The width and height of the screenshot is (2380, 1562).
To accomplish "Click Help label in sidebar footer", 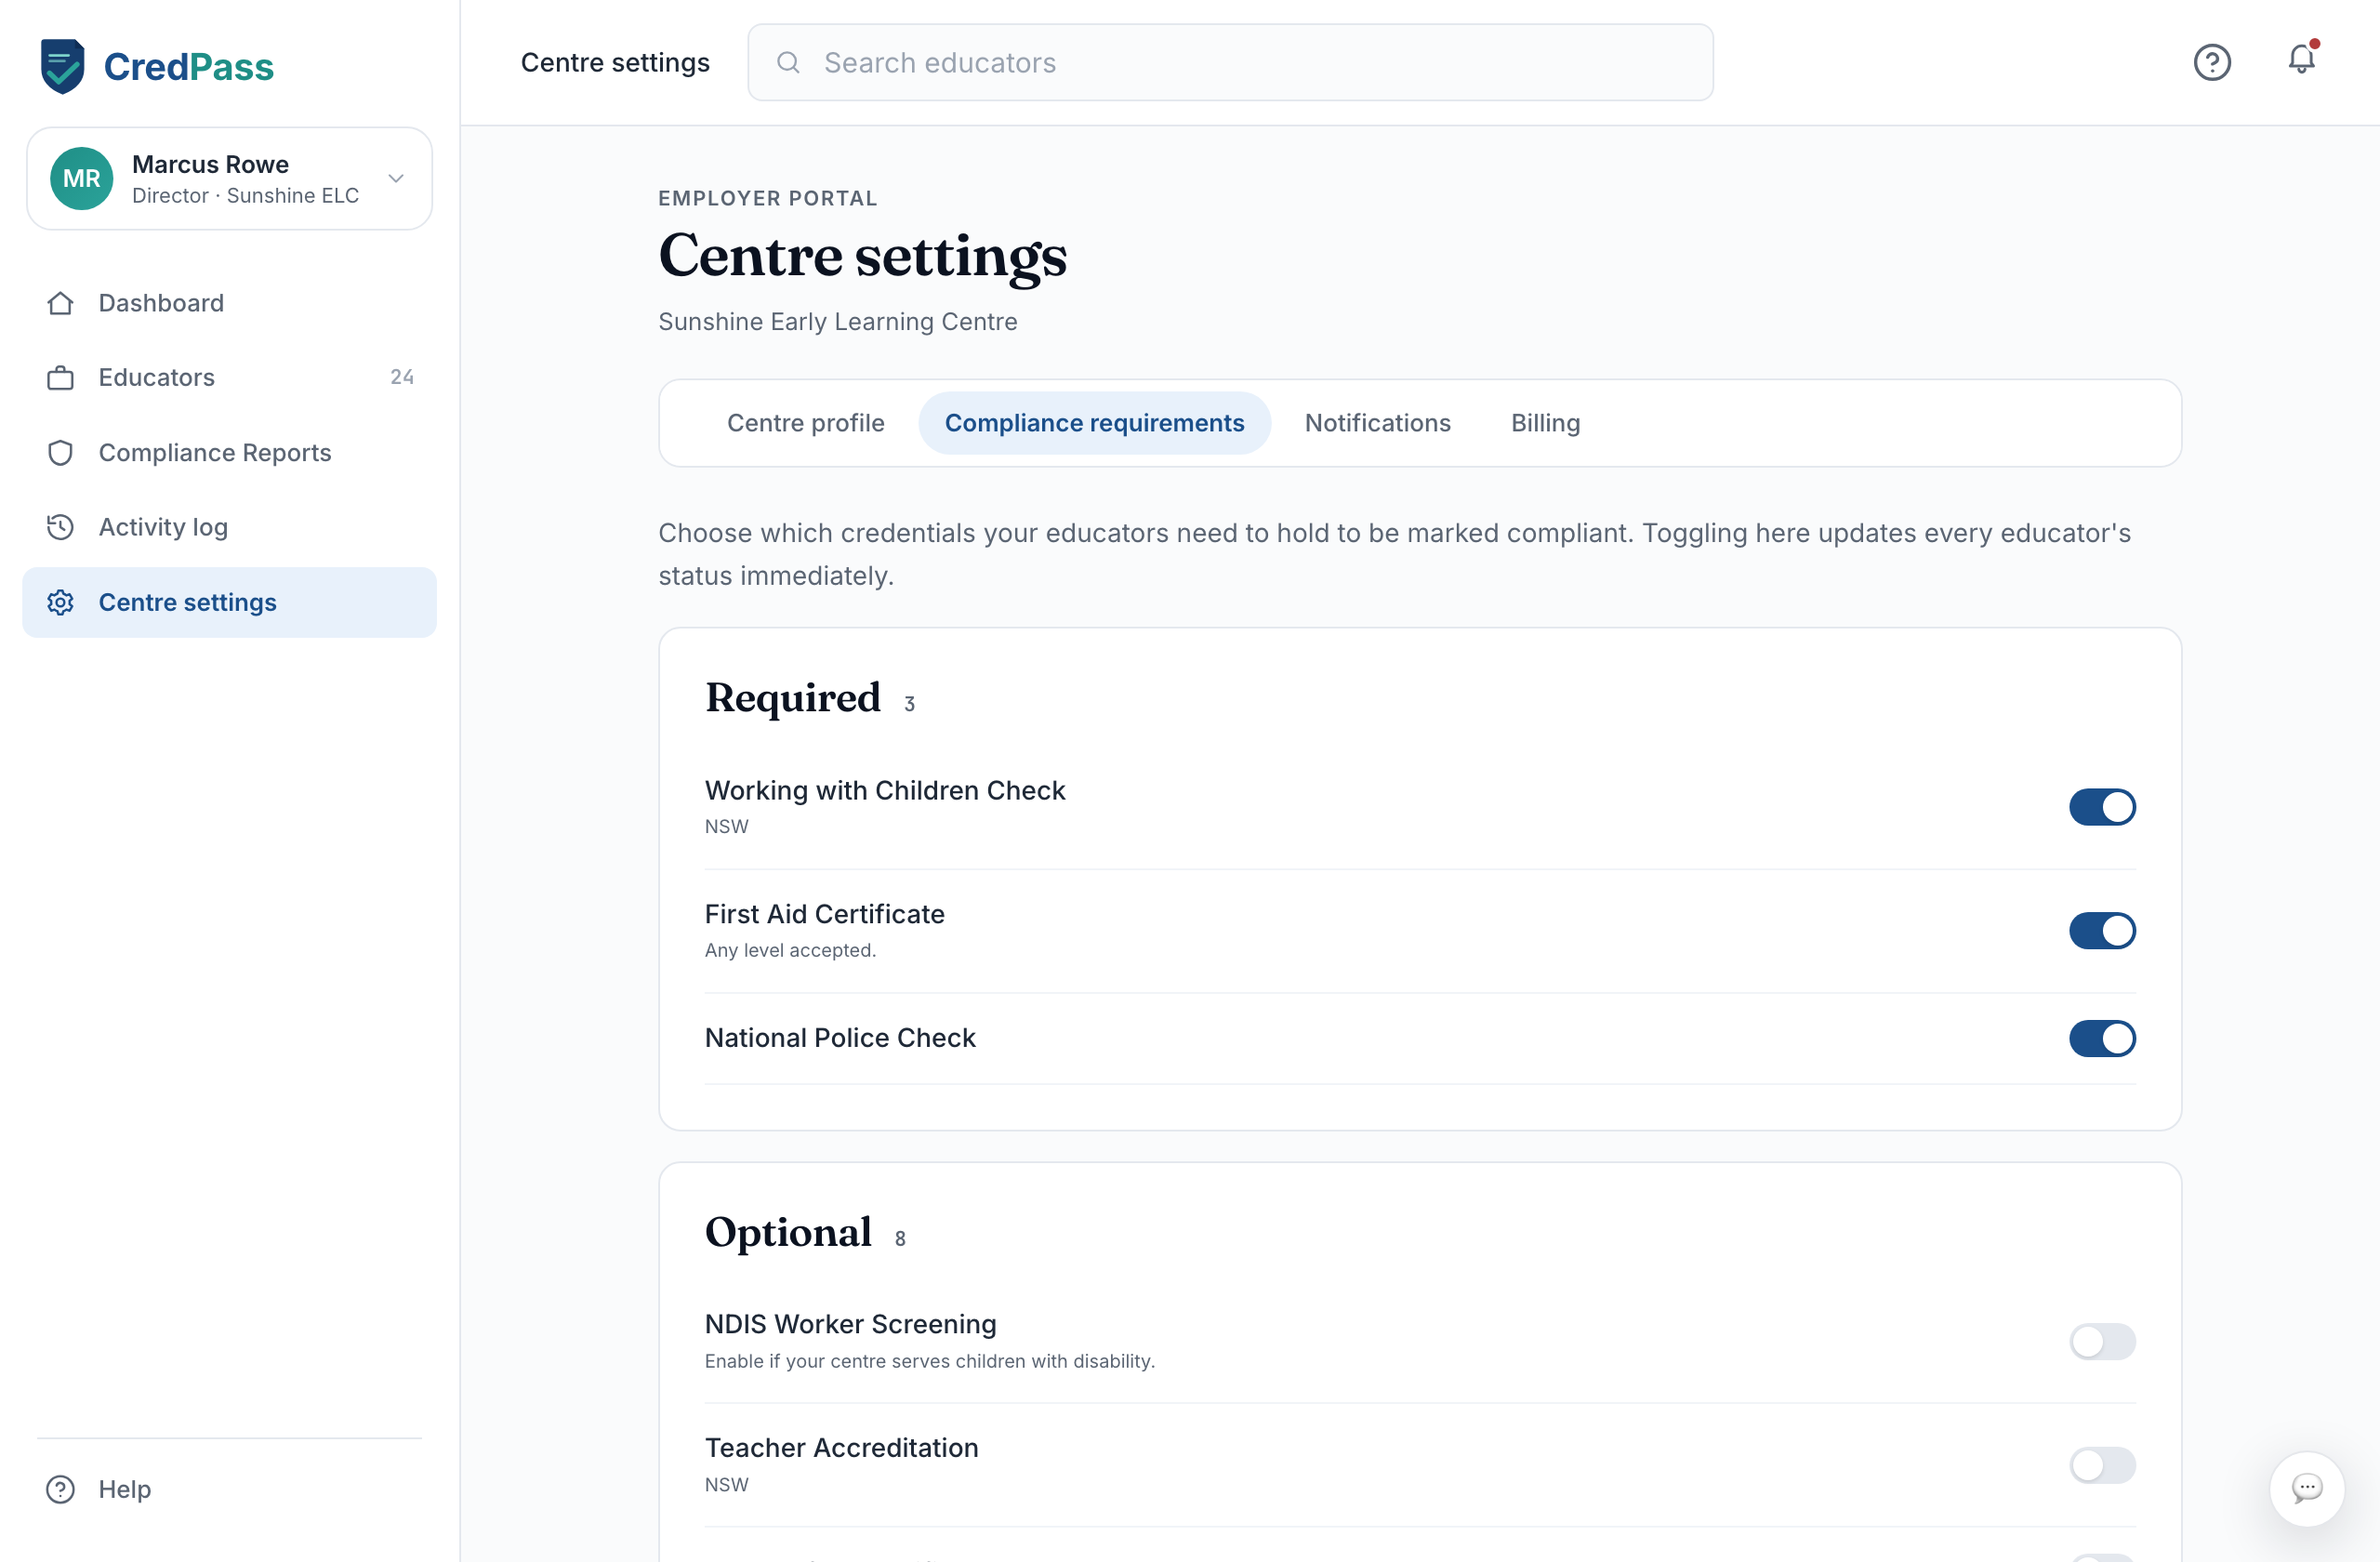I will 124,1489.
